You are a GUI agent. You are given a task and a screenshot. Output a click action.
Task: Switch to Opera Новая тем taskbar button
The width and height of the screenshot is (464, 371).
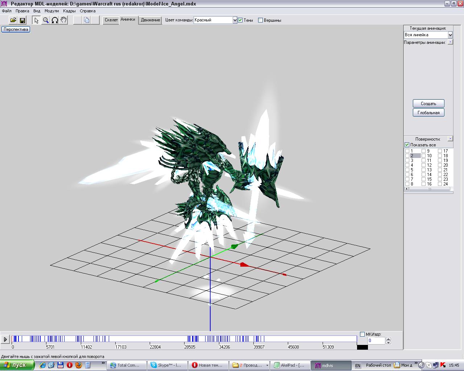tap(209, 365)
